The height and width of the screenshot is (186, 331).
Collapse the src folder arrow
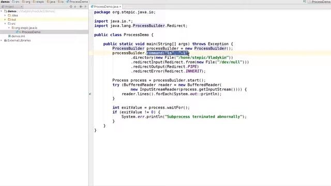[5, 24]
